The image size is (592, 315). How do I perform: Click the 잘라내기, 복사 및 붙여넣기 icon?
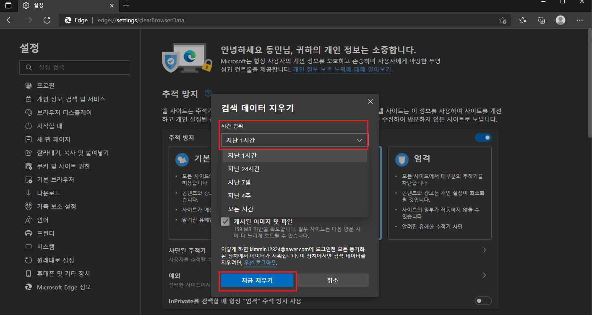pos(29,153)
